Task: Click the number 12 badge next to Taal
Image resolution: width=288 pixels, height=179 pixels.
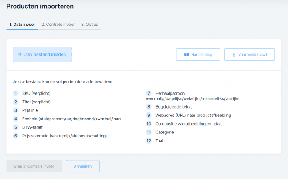Action: (x=149, y=141)
